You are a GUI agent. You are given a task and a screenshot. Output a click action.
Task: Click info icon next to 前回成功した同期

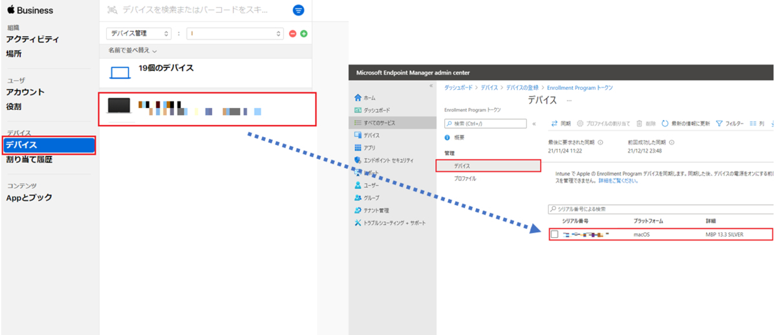tap(673, 142)
